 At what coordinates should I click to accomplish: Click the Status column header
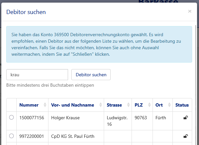point(182,105)
